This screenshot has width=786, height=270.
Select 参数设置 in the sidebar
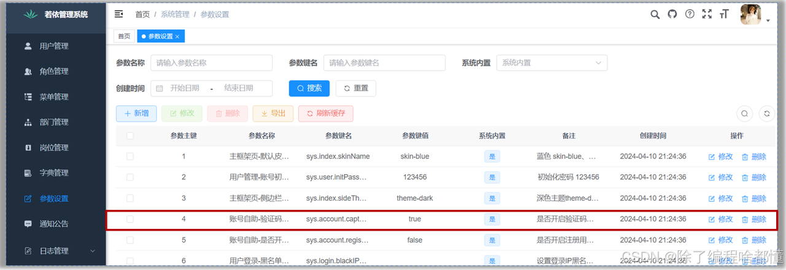[53, 199]
